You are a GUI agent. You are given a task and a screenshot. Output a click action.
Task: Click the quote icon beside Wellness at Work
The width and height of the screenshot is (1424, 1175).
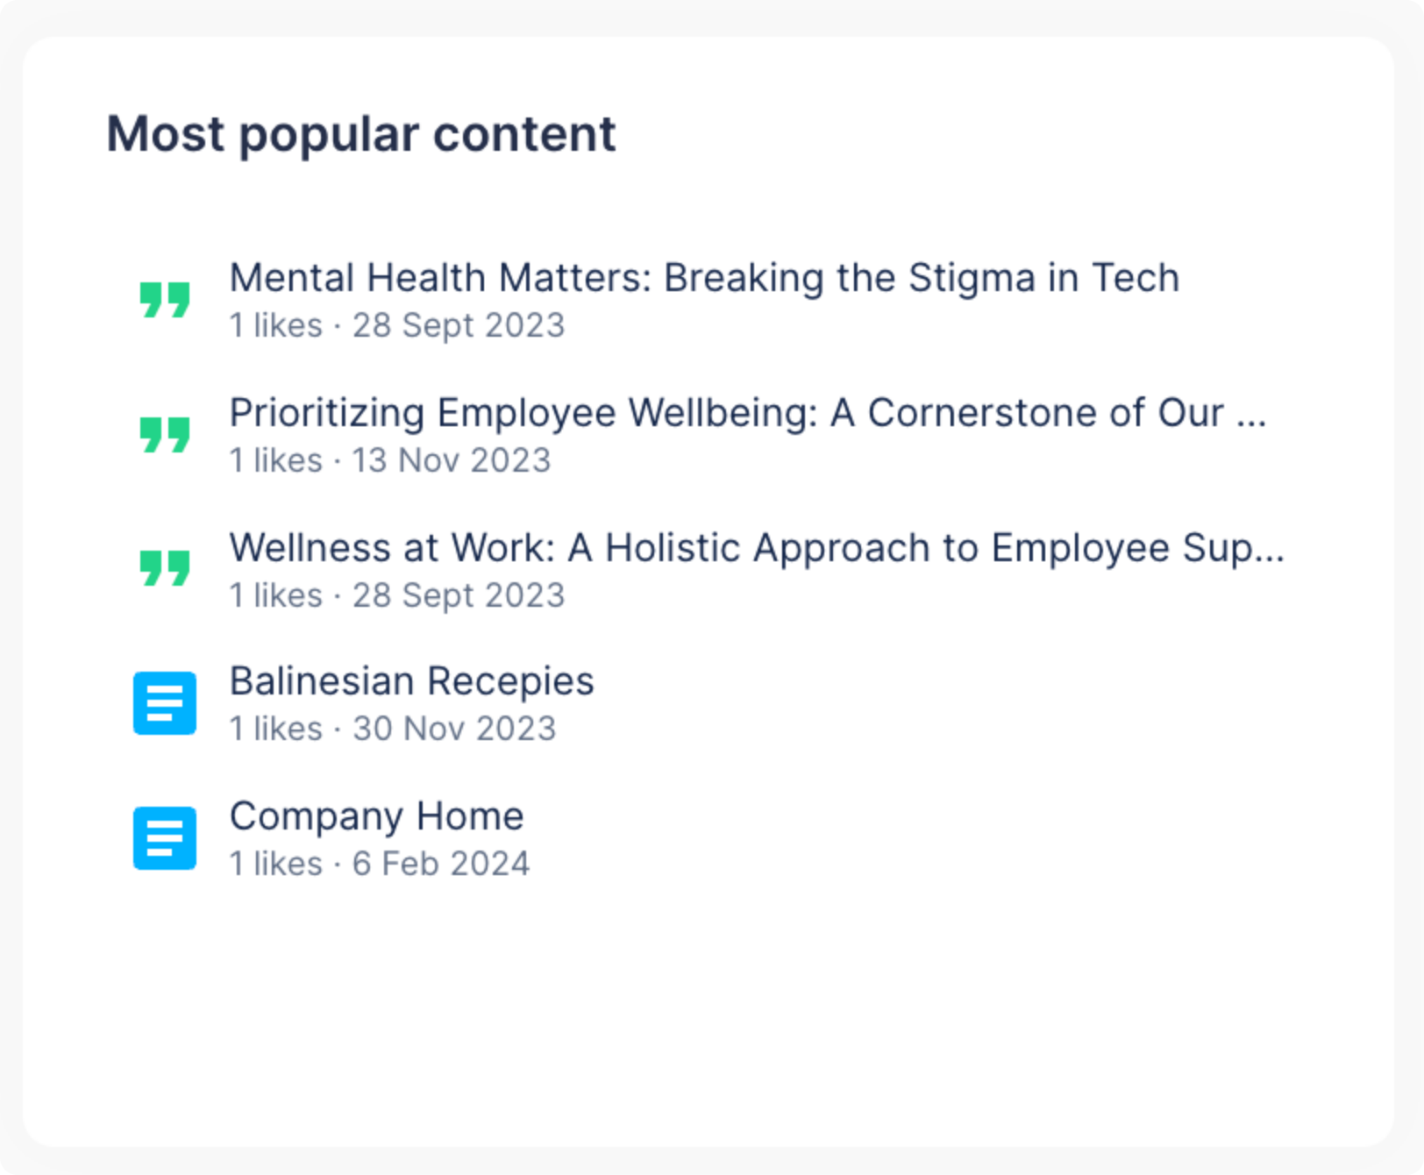163,568
